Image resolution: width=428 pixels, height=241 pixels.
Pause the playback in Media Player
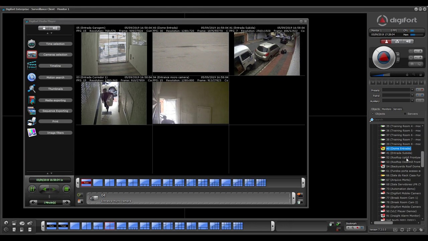32,189
